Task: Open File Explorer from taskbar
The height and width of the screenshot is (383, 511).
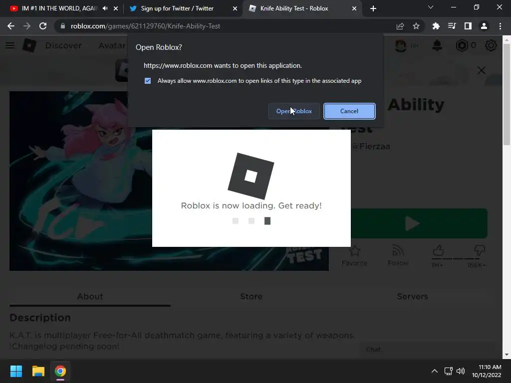Action: 38,371
